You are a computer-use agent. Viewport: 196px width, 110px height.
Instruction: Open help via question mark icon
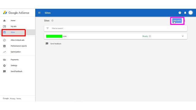[180, 13]
